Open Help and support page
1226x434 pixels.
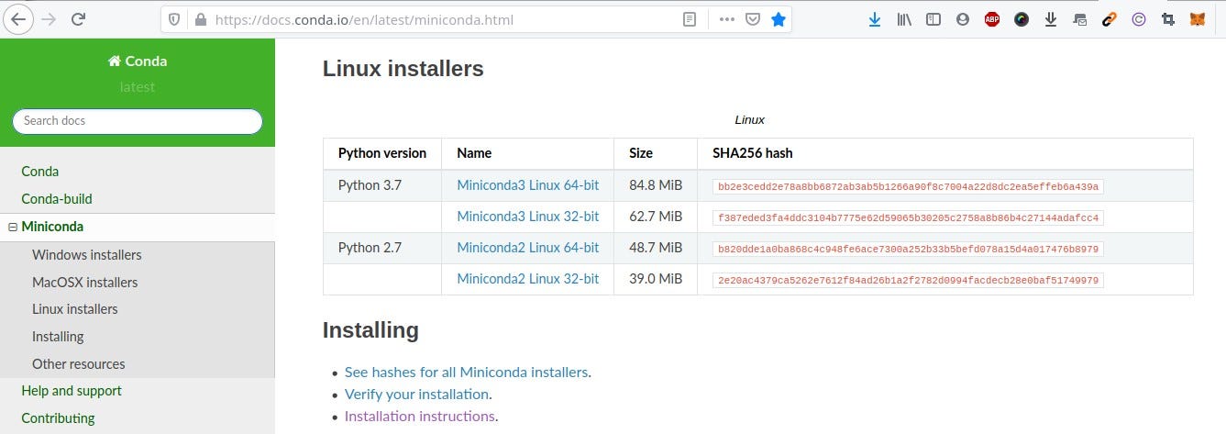point(72,391)
